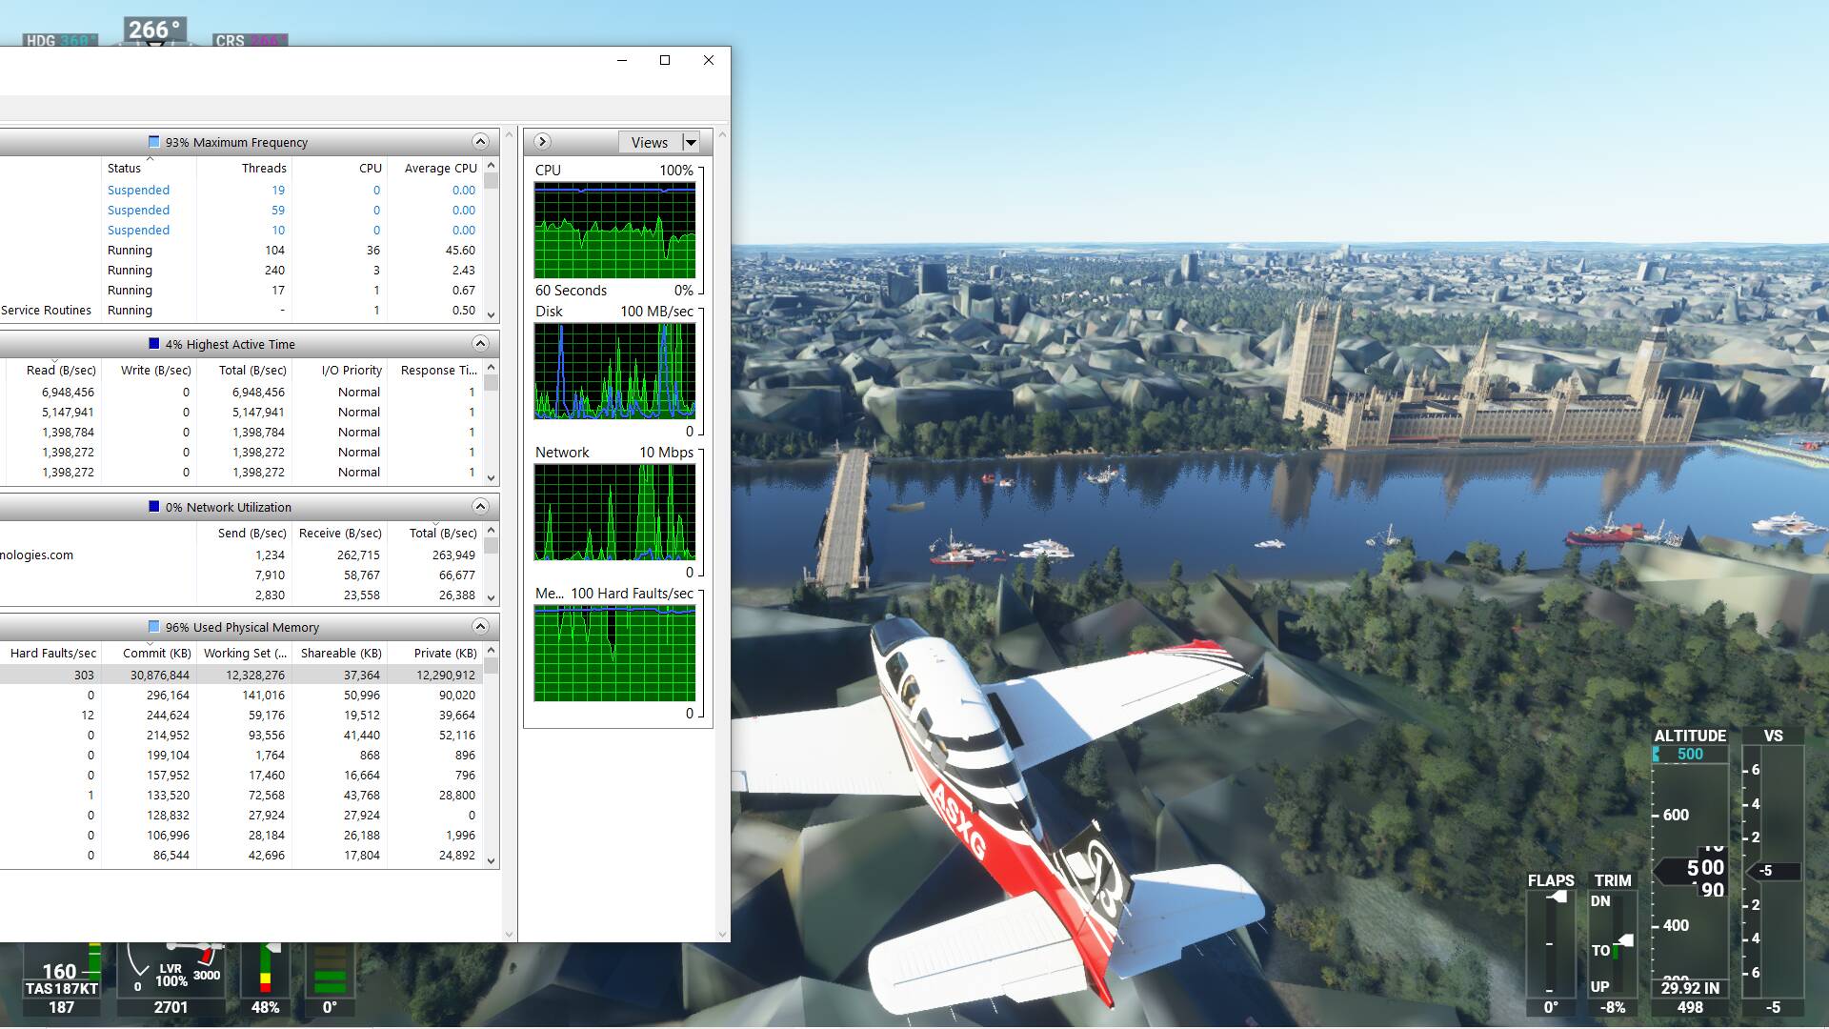The image size is (1829, 1029).
Task: Click the physical memory usage indicator square
Action: click(154, 627)
